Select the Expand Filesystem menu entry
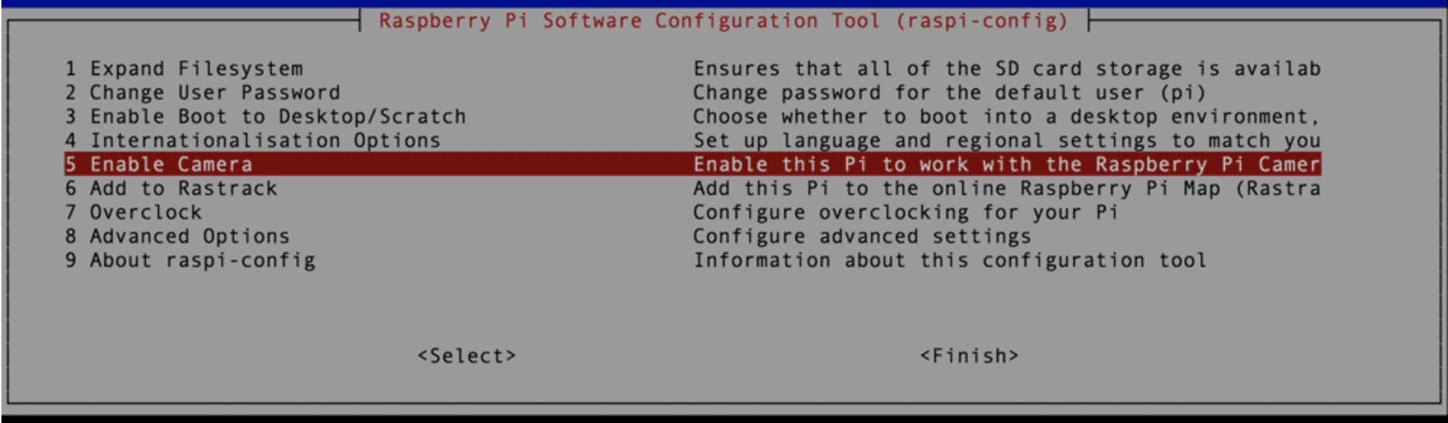 tap(184, 69)
